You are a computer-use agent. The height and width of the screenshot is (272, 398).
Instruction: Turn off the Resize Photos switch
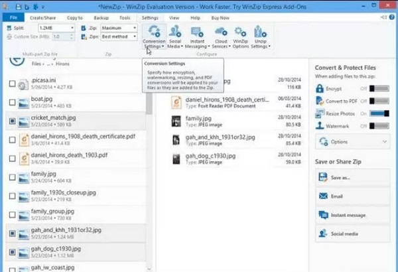(379, 113)
